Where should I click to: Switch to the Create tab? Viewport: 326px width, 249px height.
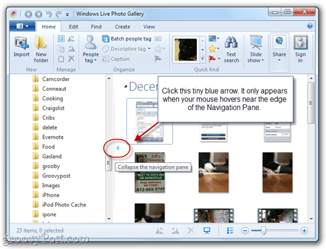123,27
